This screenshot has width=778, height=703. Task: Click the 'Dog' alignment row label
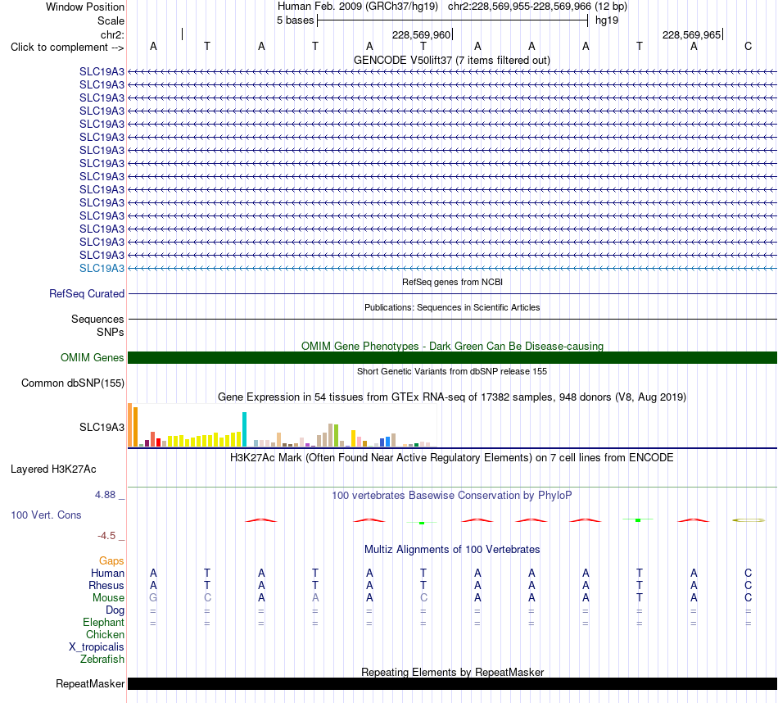115,610
